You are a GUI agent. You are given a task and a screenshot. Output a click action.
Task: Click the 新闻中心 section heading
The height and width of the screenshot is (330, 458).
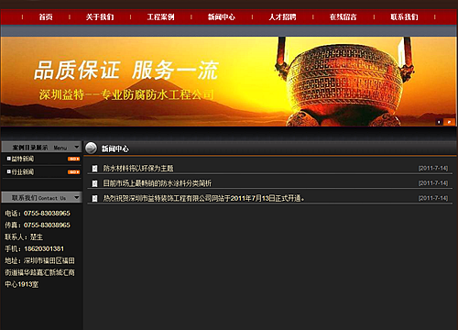[115, 148]
